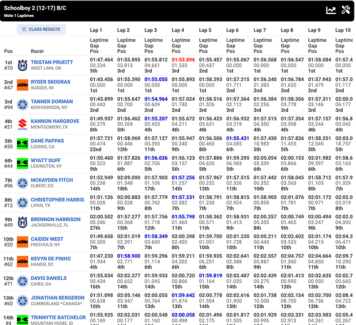The image size is (356, 325).
Task: Open racer Davis Daniels's profile
Action: (x=49, y=278)
